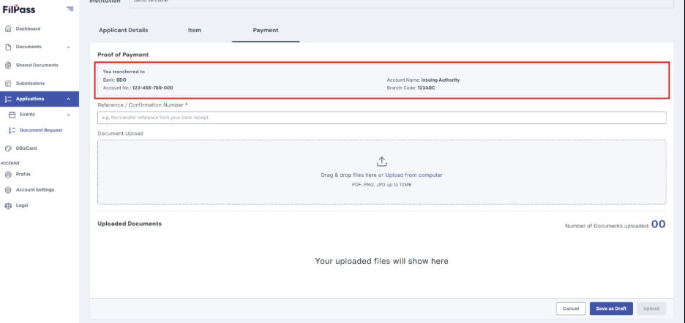The image size is (685, 323).
Task: Click the Save as Draft button
Action: [611, 308]
